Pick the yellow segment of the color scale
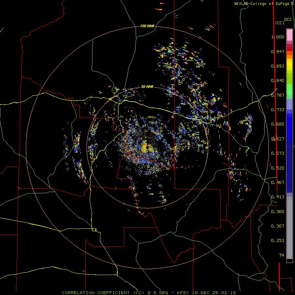This screenshot has width=295, height=295. tap(289, 64)
